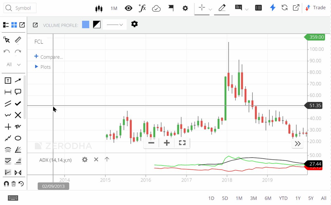Click the trash clear drawings icon
331x205 pixels.
pyautogui.click(x=14, y=184)
